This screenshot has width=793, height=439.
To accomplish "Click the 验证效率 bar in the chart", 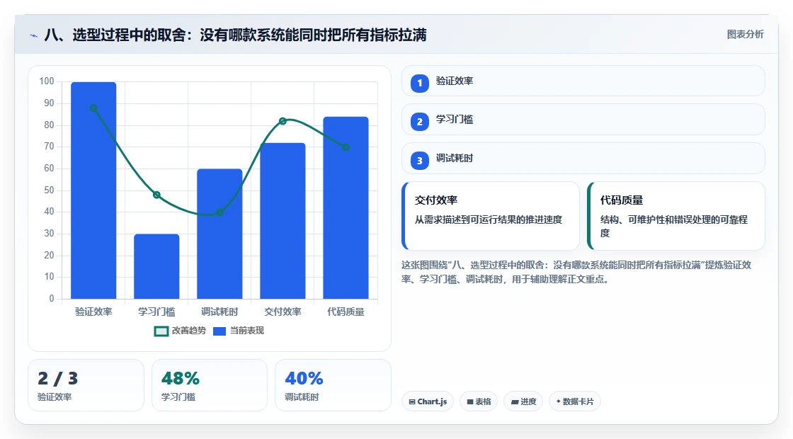I will (x=93, y=190).
